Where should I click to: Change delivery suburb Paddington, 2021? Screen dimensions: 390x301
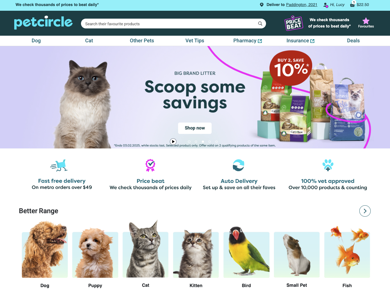click(x=301, y=5)
